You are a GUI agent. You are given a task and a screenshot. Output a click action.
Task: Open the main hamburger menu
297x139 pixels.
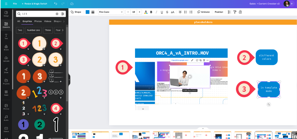point(6,3)
